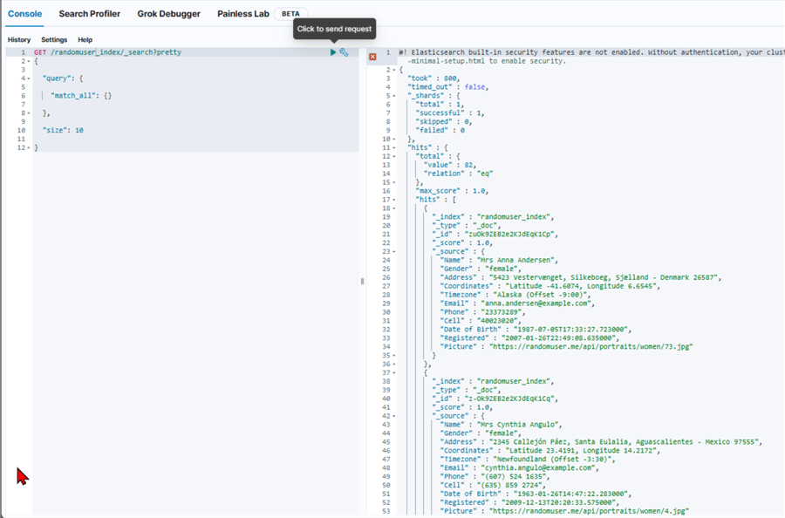Collapse the "query" block fold arrow
Image resolution: width=785 pixels, height=518 pixels.
pyautogui.click(x=30, y=78)
